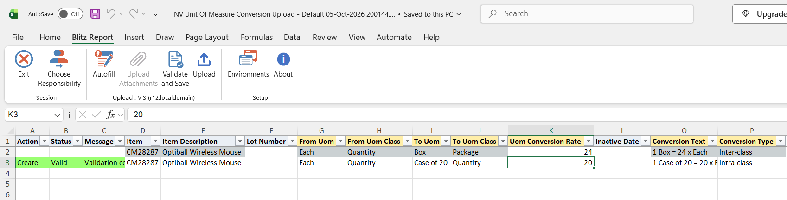This screenshot has width=787, height=200.
Task: Open the From Uom Class filter dropdown
Action: (x=407, y=141)
